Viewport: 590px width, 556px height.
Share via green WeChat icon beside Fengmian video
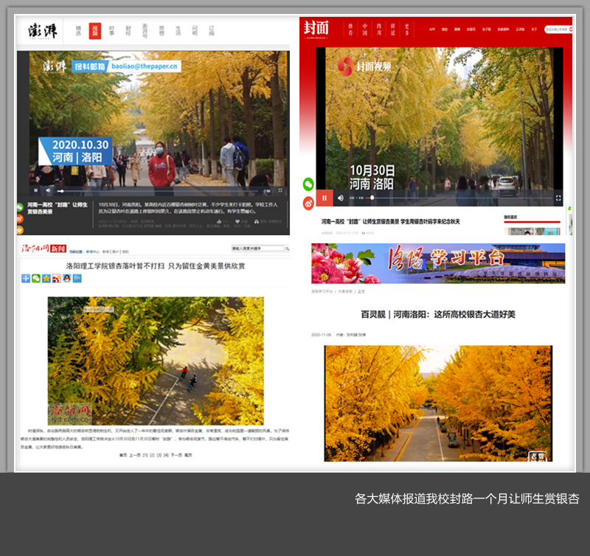coord(308,184)
